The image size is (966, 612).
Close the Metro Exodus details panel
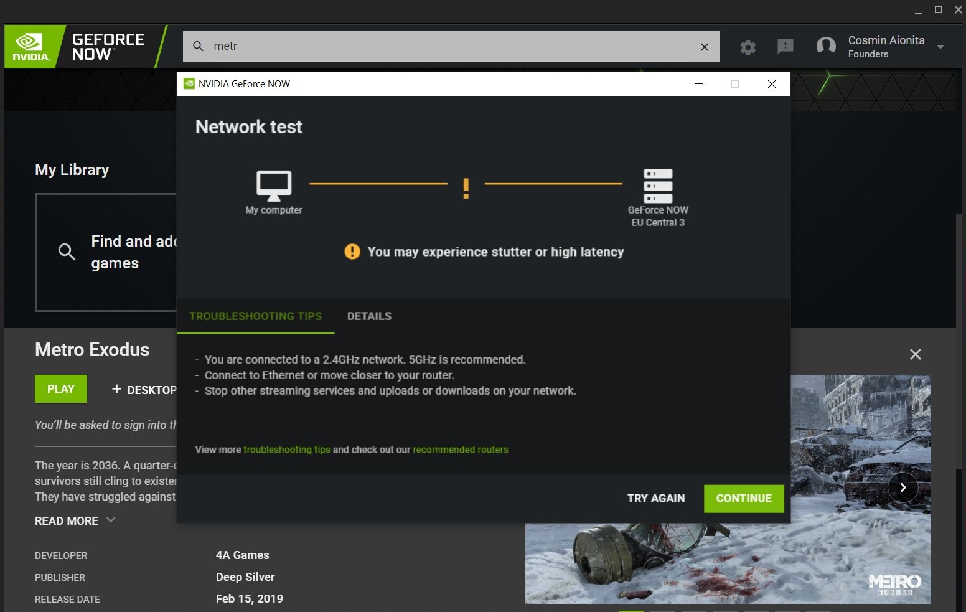point(916,354)
